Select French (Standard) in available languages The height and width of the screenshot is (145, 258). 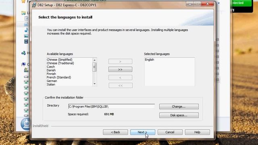[59, 77]
